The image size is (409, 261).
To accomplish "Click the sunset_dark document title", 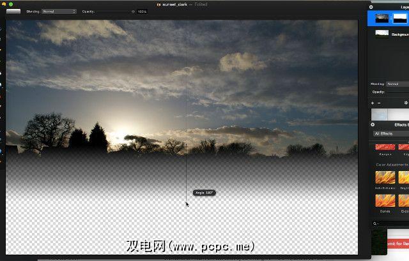I will tap(174, 4).
